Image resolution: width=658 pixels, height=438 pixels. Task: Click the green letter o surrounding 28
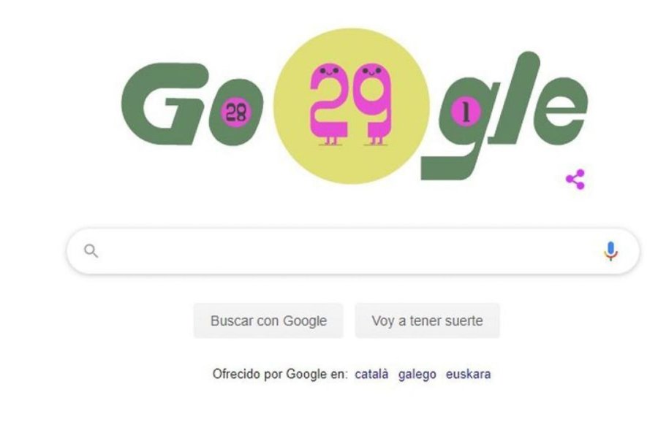[236, 112]
